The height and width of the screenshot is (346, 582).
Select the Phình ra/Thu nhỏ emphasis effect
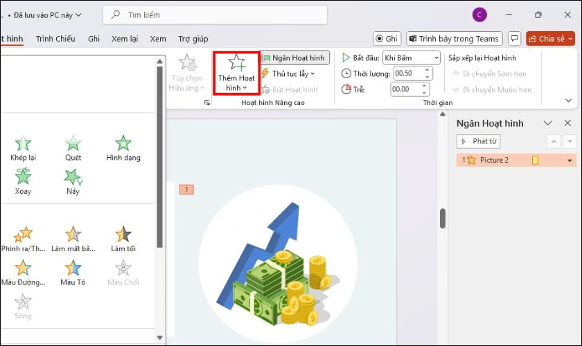23,239
